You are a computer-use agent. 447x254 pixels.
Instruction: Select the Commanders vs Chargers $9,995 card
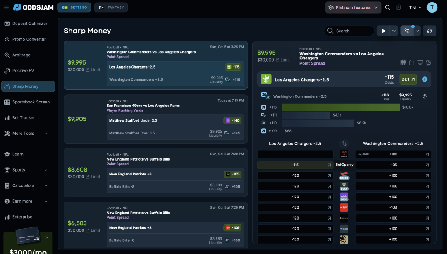coord(156,65)
